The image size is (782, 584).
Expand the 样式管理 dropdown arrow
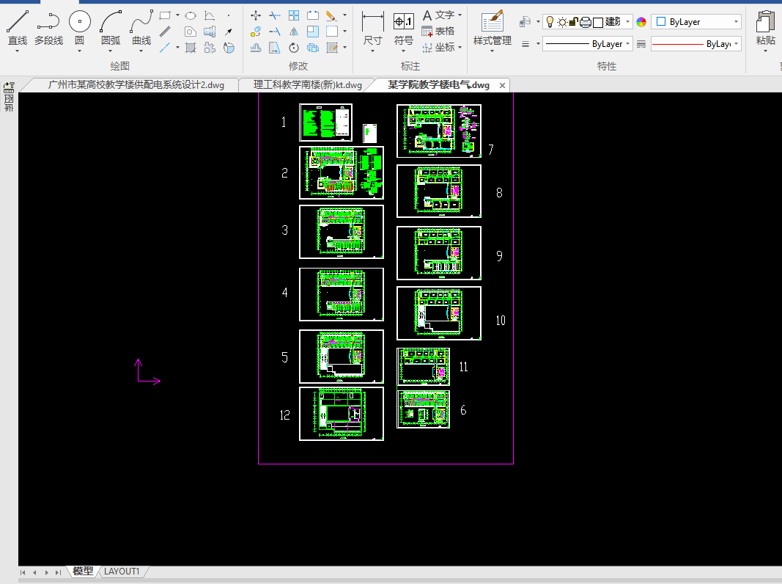point(493,51)
